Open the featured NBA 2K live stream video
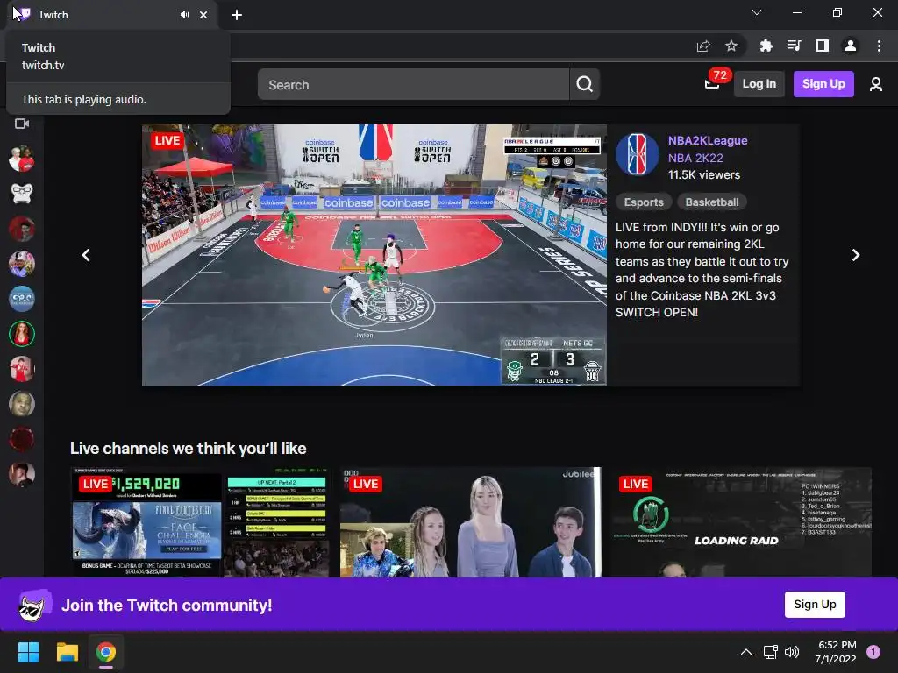898x673 pixels. tap(374, 255)
